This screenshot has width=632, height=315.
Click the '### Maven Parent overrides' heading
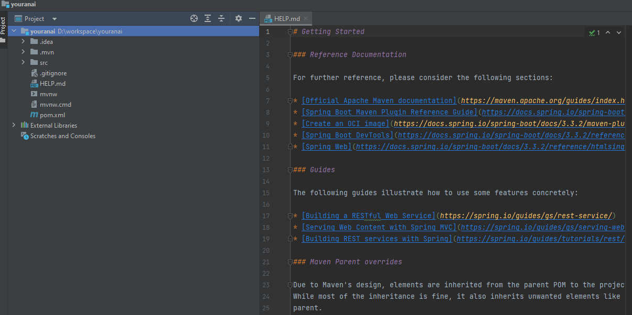pyautogui.click(x=348, y=262)
